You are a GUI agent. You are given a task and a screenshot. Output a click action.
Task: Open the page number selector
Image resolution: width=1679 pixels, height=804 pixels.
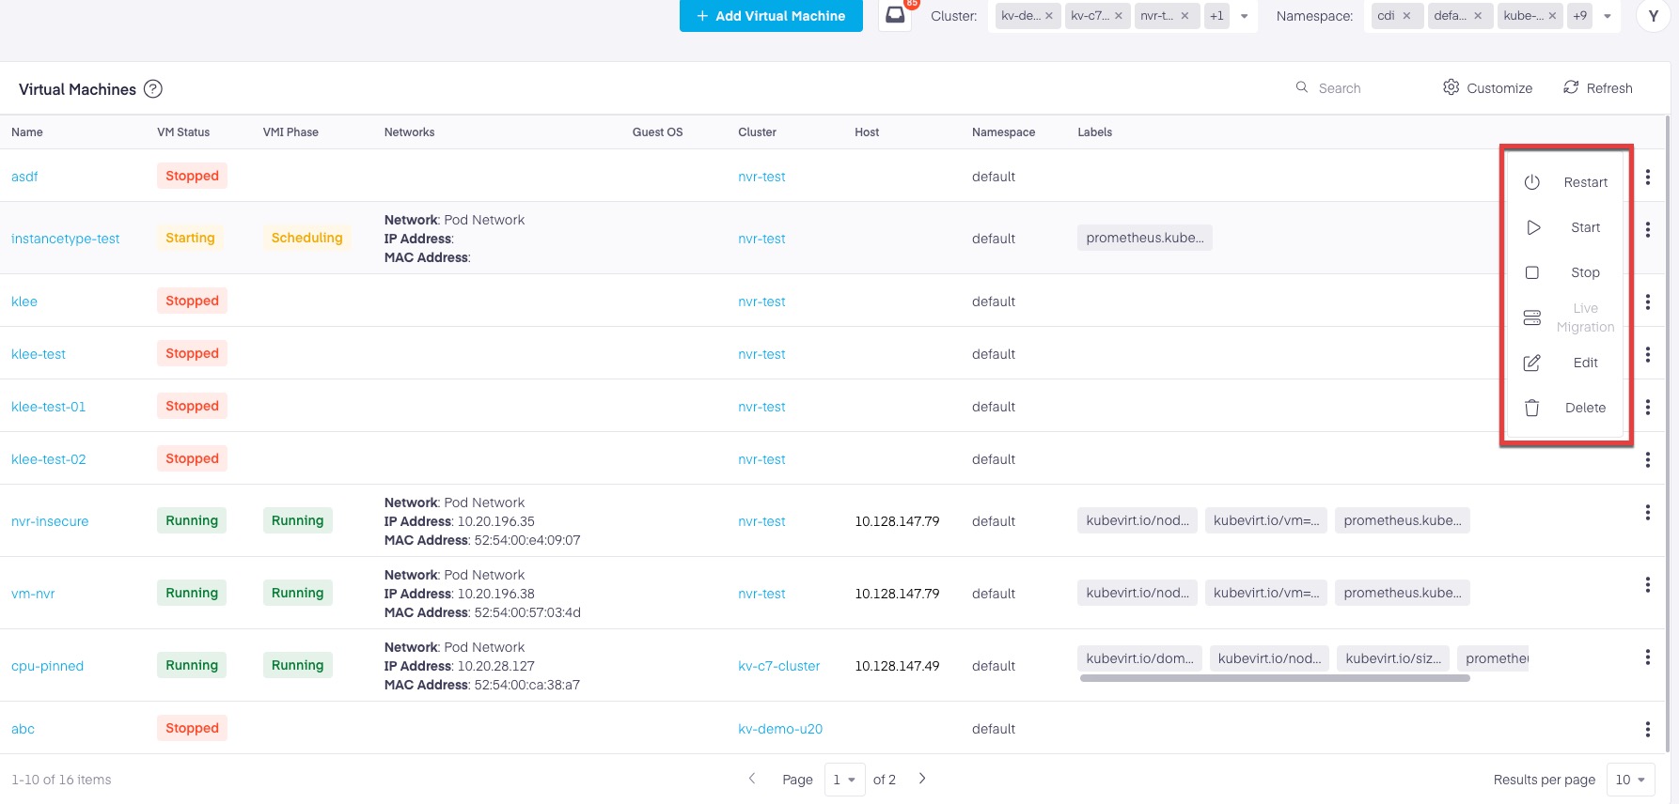(x=844, y=780)
